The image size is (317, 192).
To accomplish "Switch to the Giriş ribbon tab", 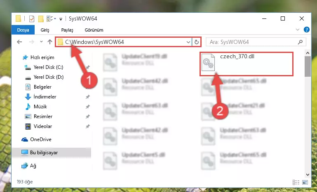I will (45, 30).
